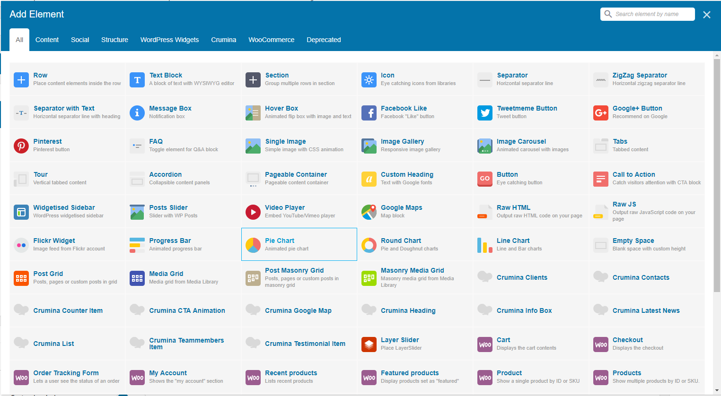Screen dimensions: 721x396
Task: Choose the Tour element
Action: pyautogui.click(x=67, y=178)
